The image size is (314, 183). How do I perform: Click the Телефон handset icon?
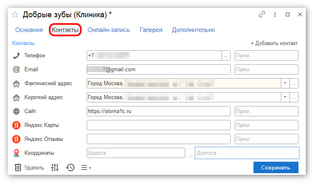click(x=16, y=56)
